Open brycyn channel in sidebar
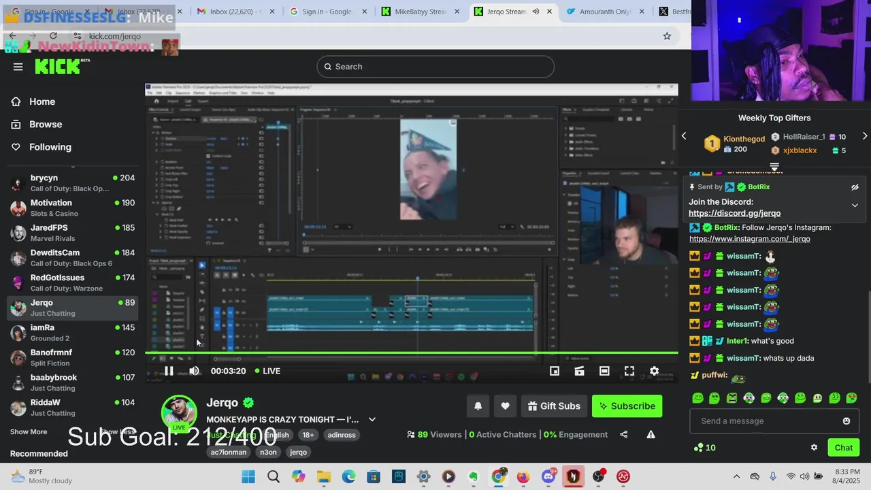The image size is (871, 490). tap(73, 183)
